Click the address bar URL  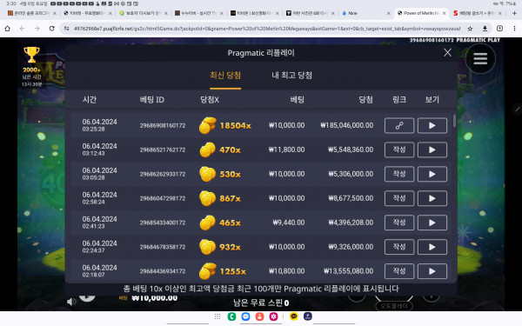pos(267,29)
